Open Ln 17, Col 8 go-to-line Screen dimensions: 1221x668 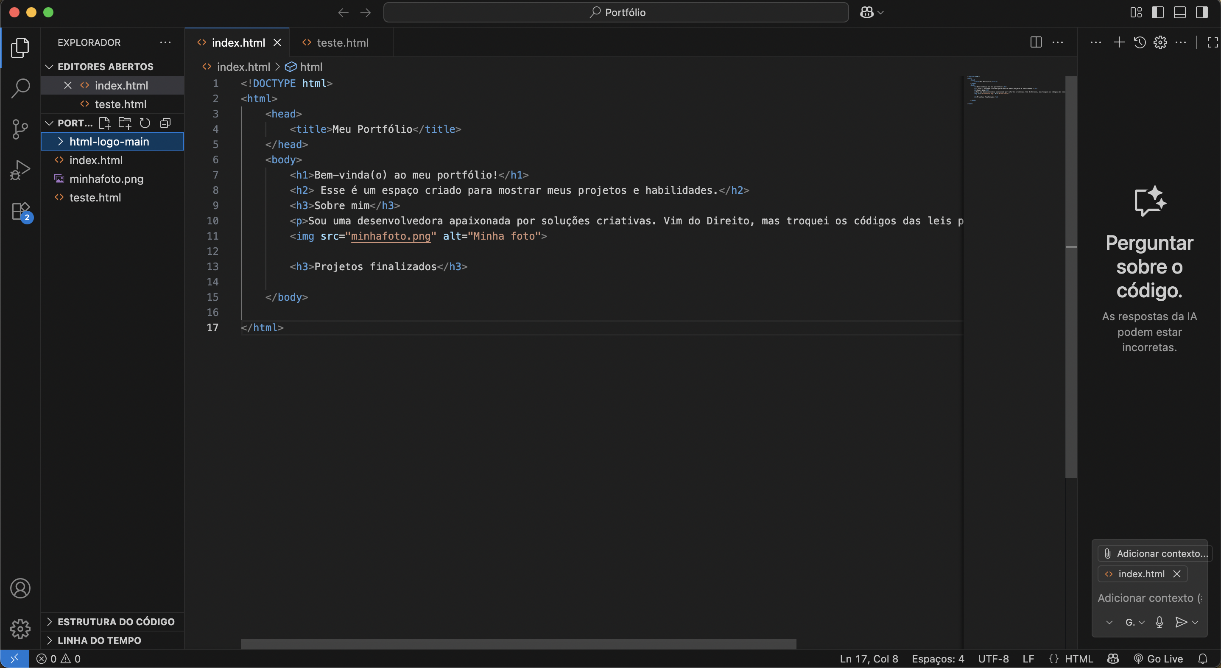pyautogui.click(x=869, y=659)
